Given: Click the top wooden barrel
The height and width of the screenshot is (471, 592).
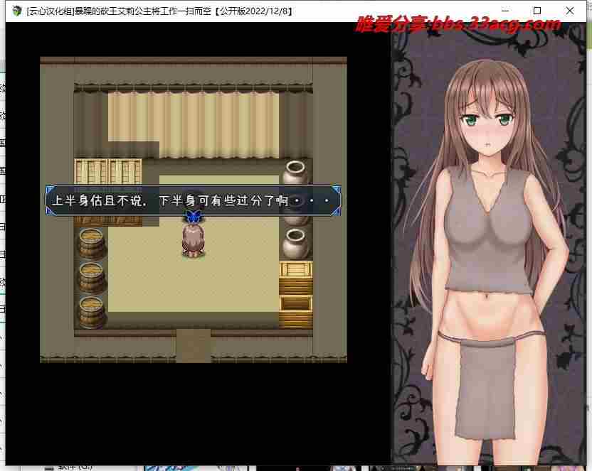Looking at the screenshot, I should (92, 244).
